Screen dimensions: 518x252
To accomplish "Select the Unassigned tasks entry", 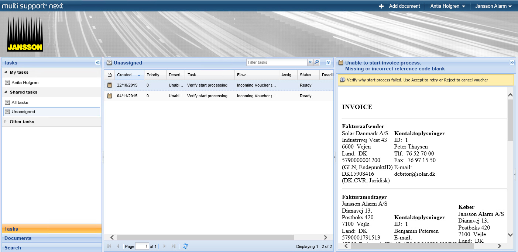I will click(52, 112).
